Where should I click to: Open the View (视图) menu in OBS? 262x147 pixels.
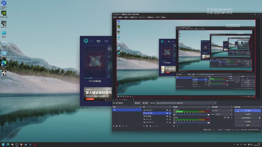[126, 17]
